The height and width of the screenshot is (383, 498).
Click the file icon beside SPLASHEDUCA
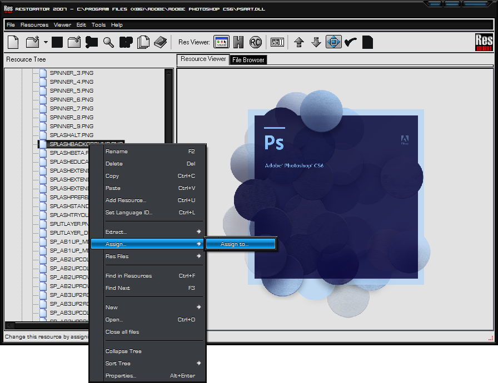click(43, 162)
